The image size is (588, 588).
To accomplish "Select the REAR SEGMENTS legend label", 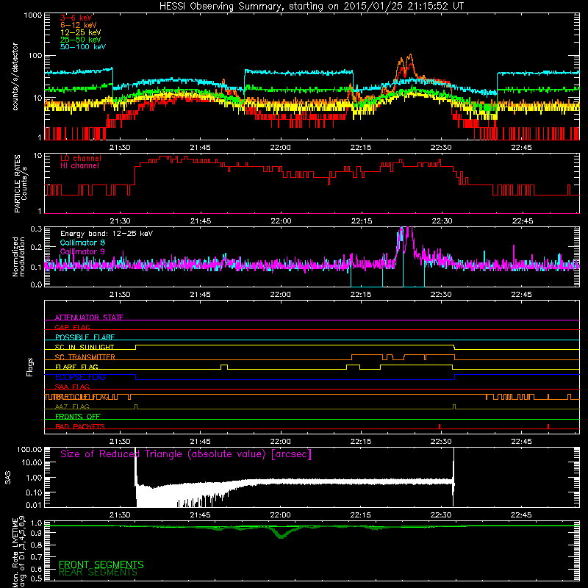I will tap(98, 573).
